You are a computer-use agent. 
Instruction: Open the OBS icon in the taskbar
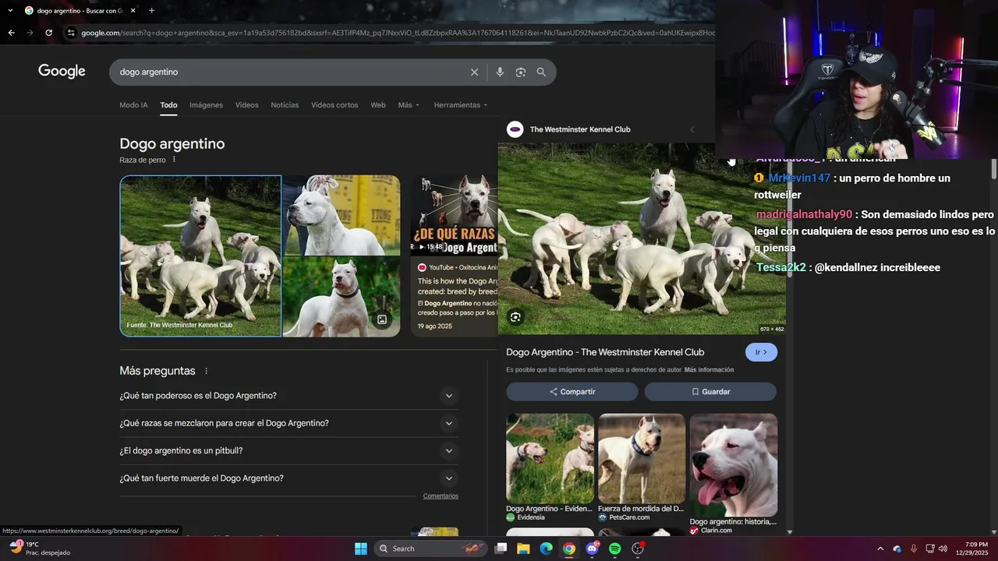(638, 549)
